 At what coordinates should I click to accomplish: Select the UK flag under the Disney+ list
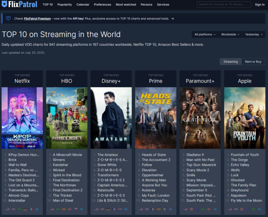[102, 209]
